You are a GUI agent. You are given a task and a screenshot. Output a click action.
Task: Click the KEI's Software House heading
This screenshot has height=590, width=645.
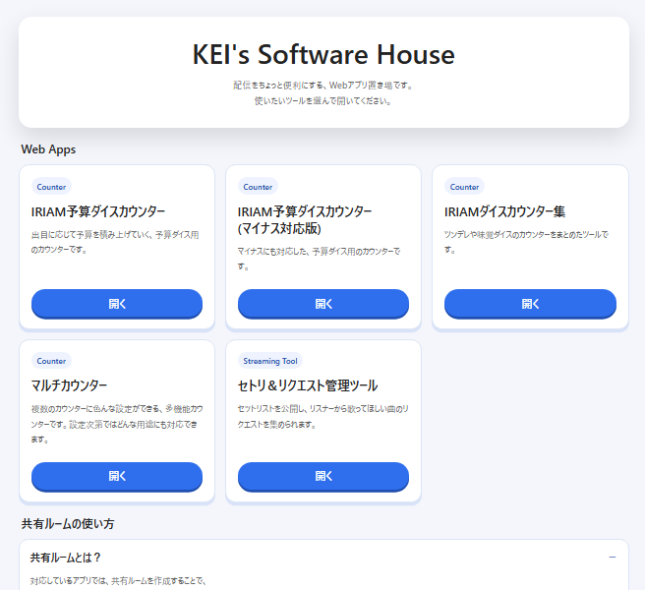pyautogui.click(x=323, y=54)
